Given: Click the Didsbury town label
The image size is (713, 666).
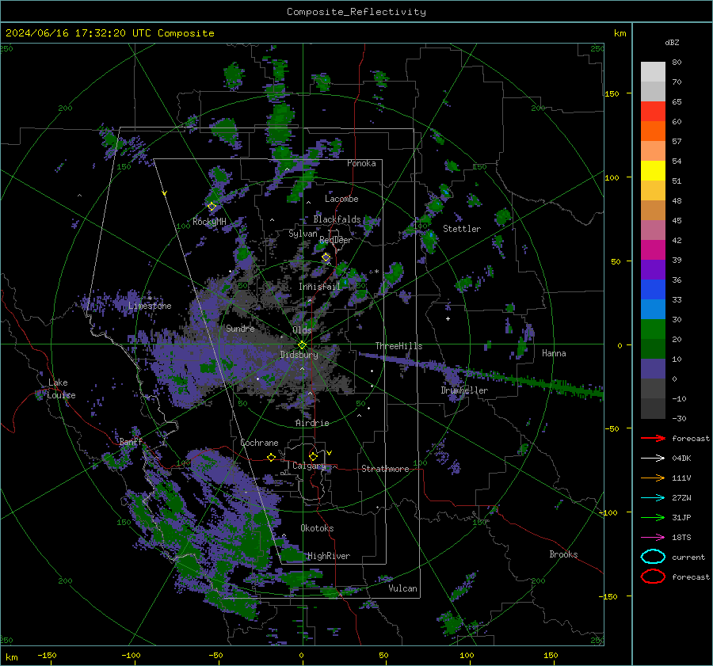Looking at the screenshot, I should point(299,355).
